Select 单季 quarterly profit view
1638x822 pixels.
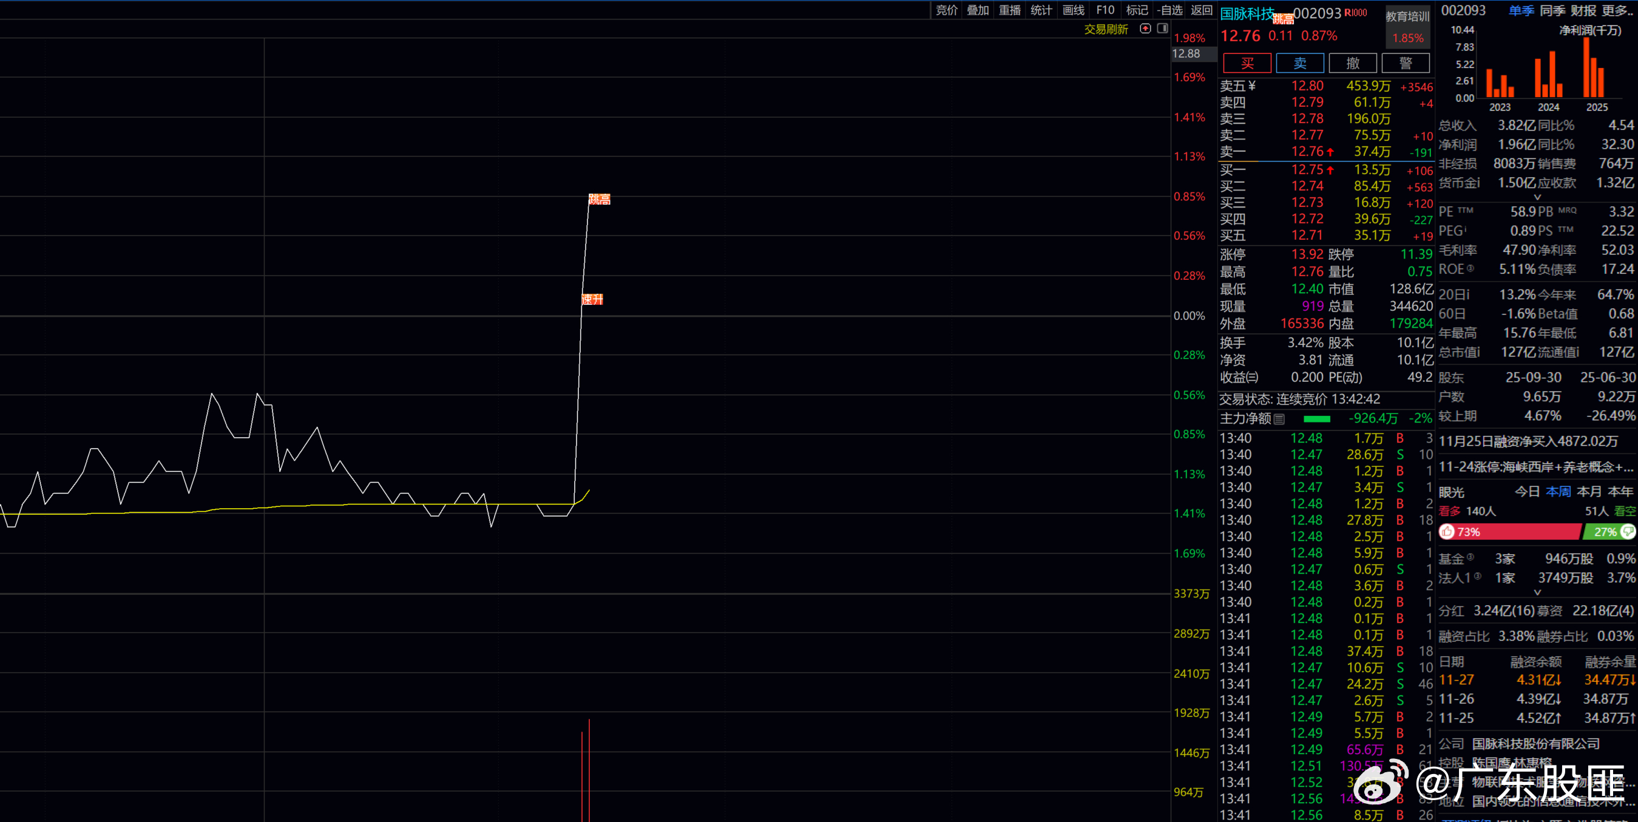pos(1521,11)
